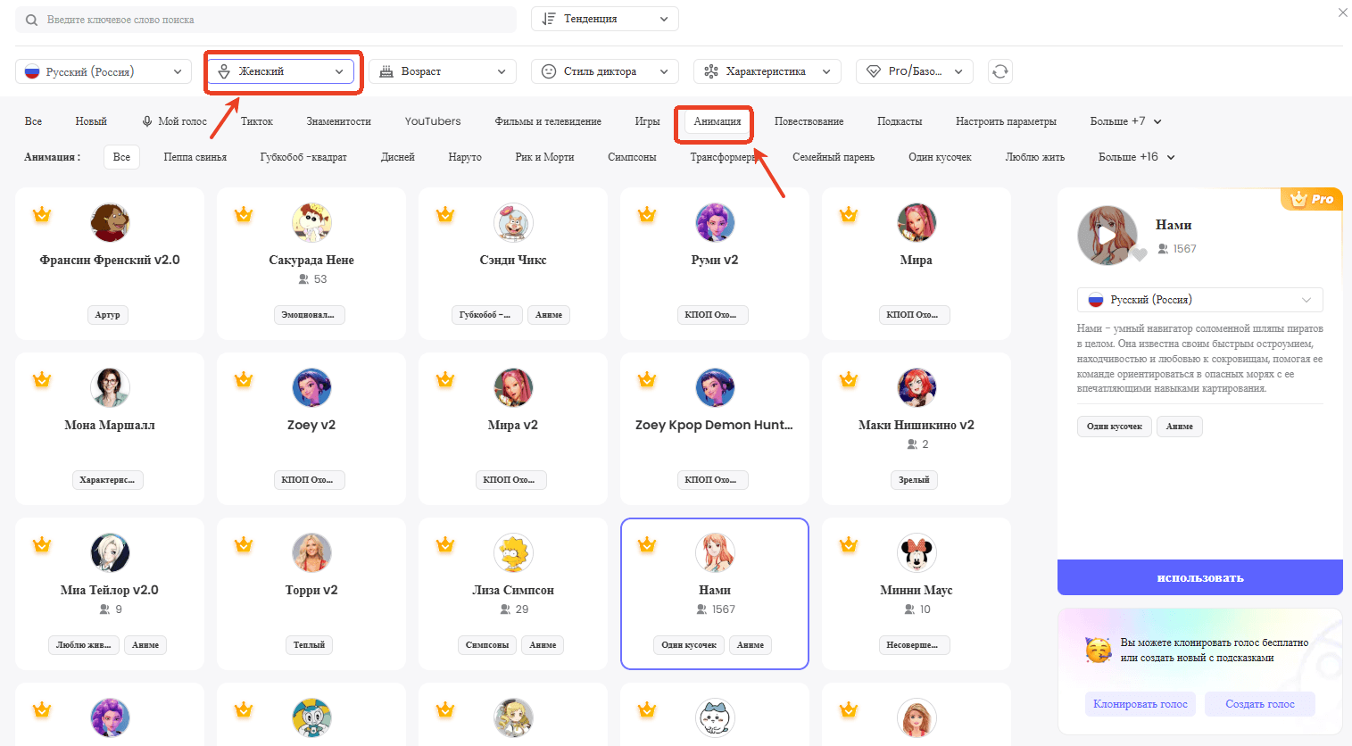Close the voice selection panel
Screen dimensions: 1352x746
click(1342, 12)
